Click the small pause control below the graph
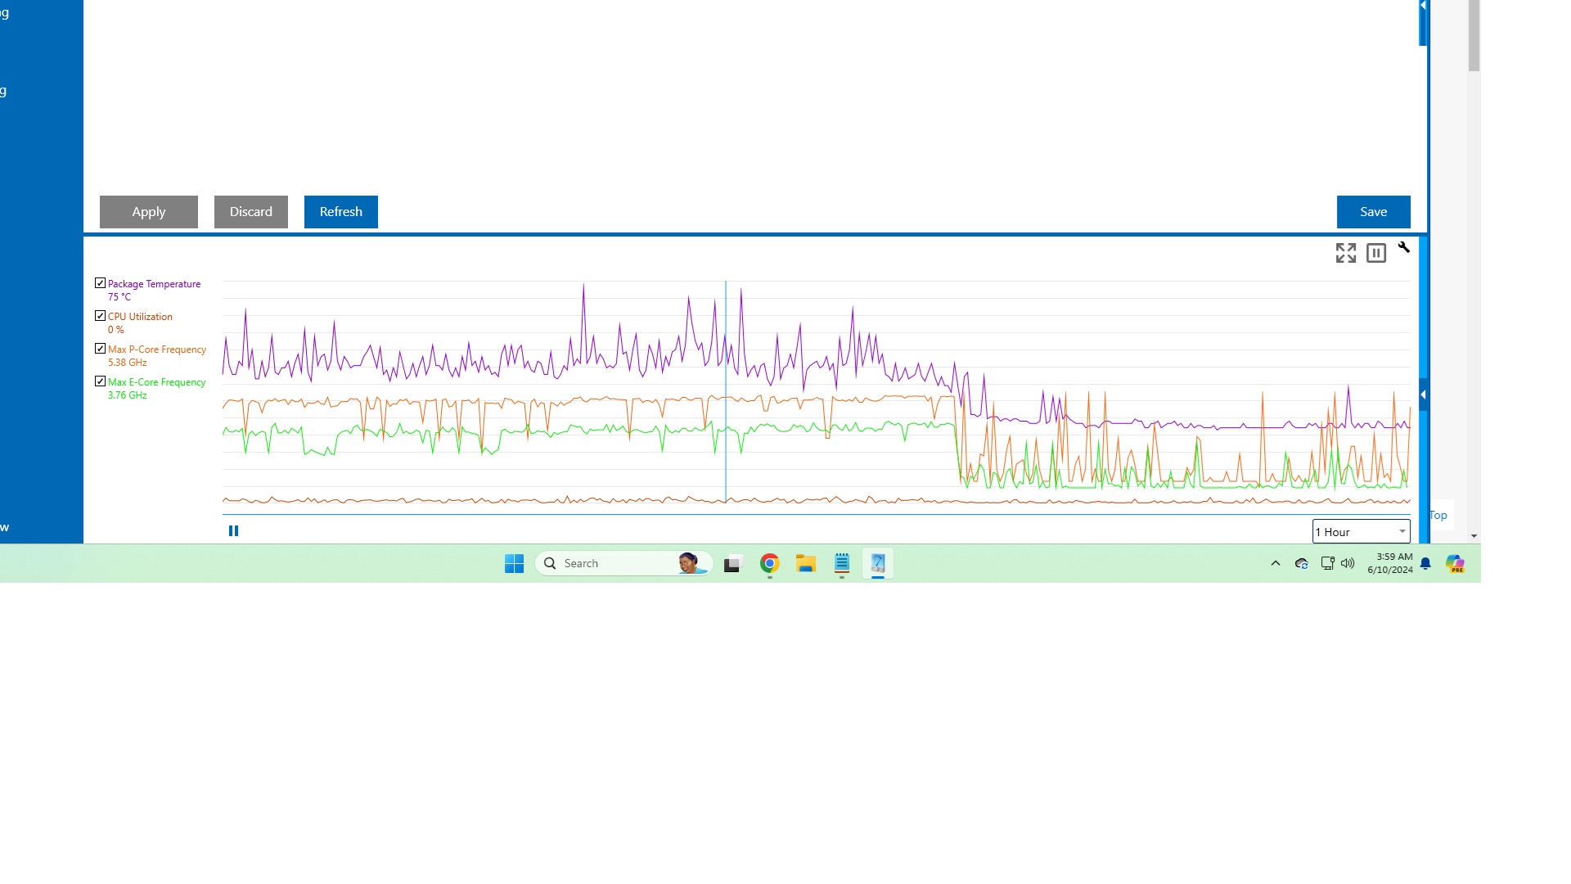Image resolution: width=1571 pixels, height=884 pixels. pos(233,531)
